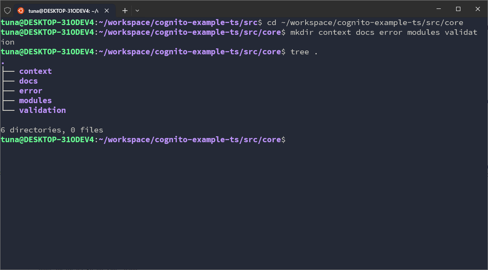488x270 pixels.
Task: Minimize the terminal window
Action: [x=439, y=9]
